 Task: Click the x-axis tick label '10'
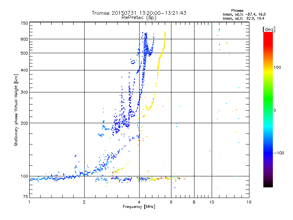pos(212,202)
